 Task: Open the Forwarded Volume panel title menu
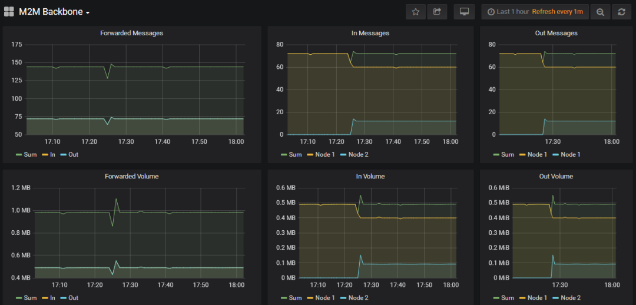[x=132, y=177]
